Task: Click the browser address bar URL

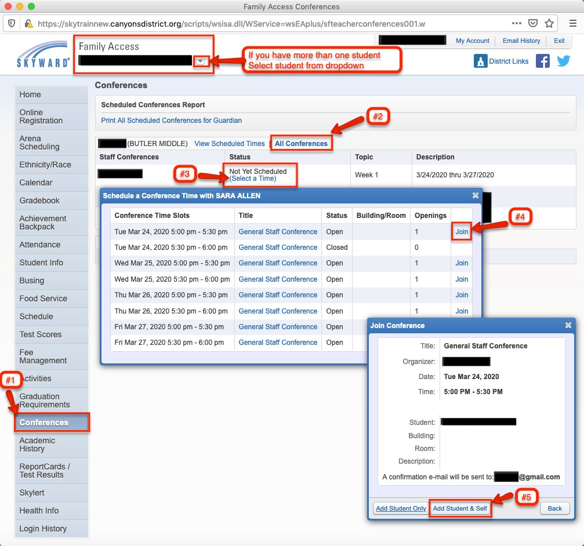Action: click(x=232, y=24)
